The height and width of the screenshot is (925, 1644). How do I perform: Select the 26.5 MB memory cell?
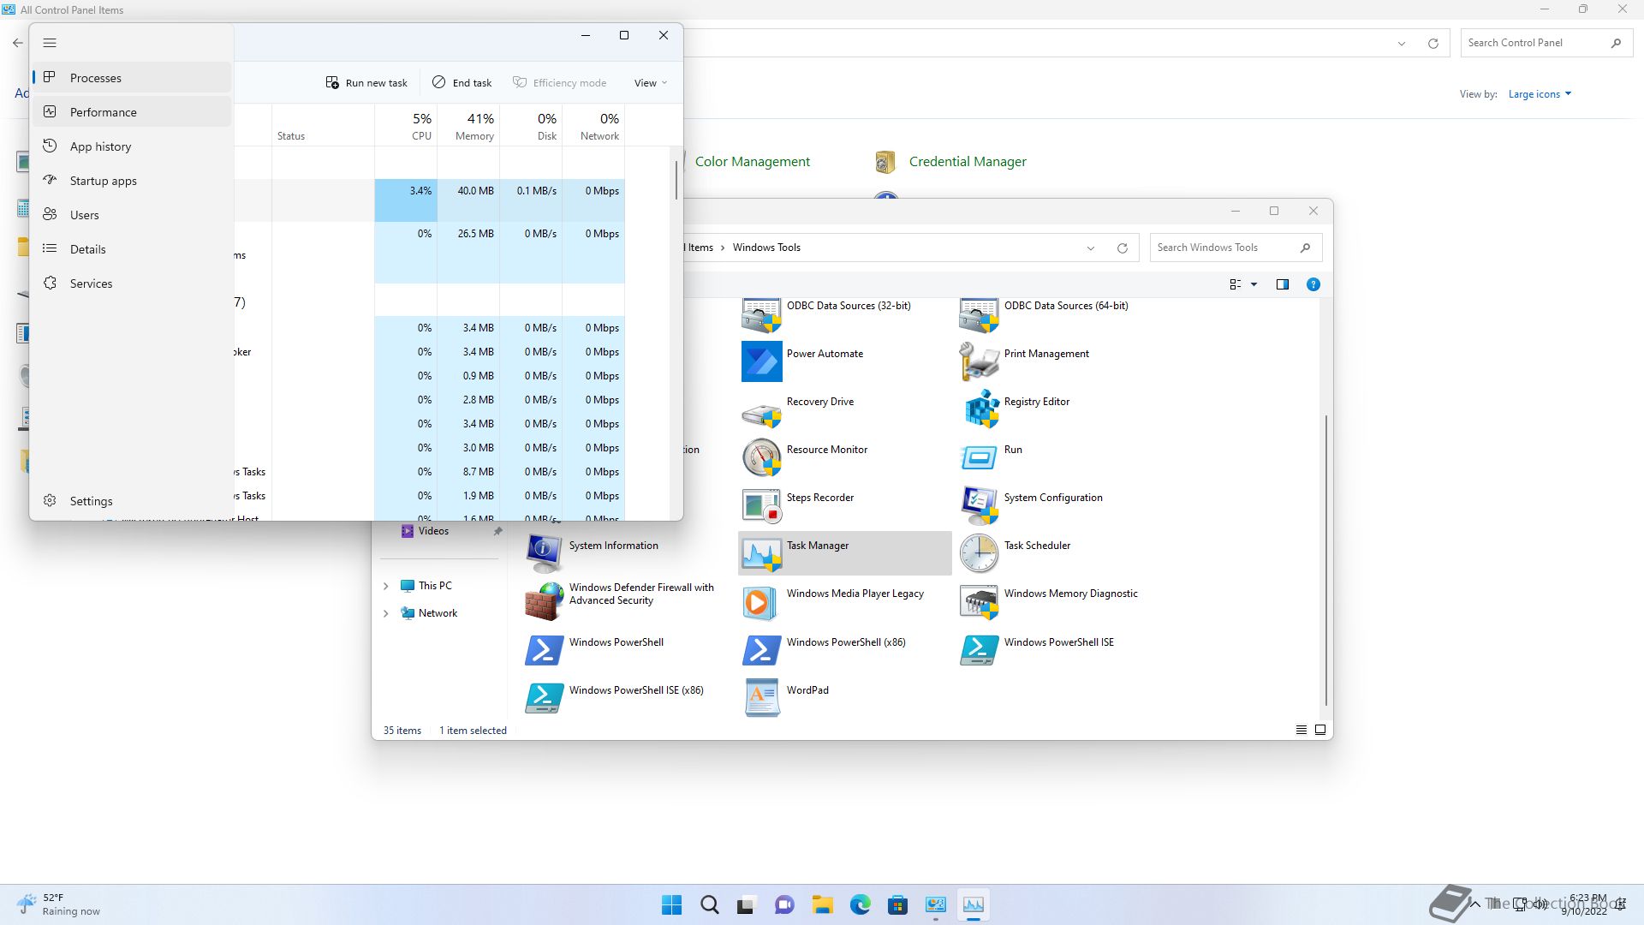click(468, 253)
